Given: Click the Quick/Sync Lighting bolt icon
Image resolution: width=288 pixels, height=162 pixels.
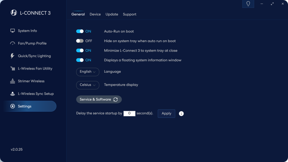Looking at the screenshot, I should click(12, 56).
